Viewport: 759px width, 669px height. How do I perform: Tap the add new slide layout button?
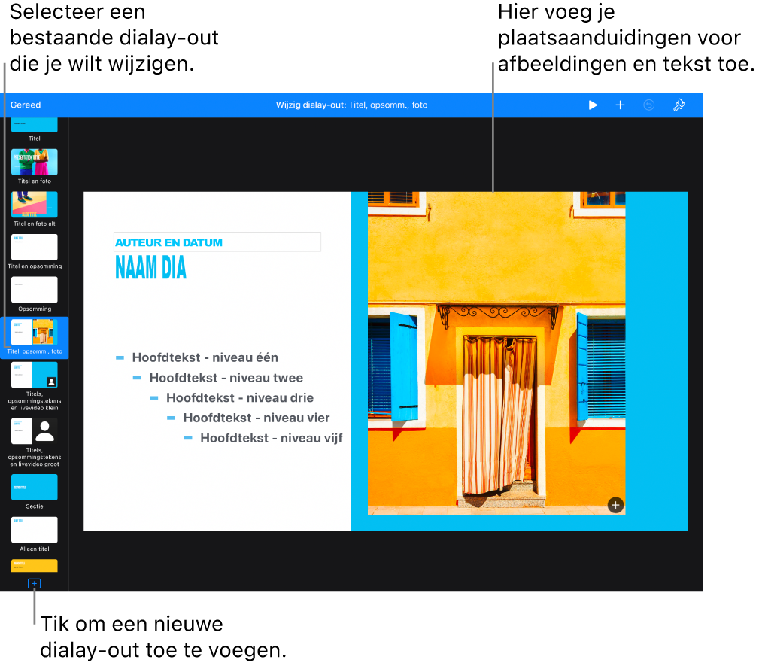point(34,583)
